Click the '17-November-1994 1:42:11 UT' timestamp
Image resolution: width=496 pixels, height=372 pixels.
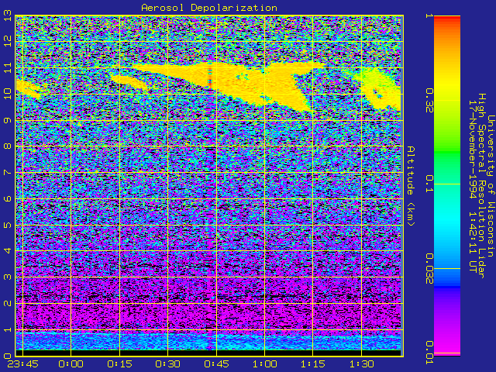472,186
